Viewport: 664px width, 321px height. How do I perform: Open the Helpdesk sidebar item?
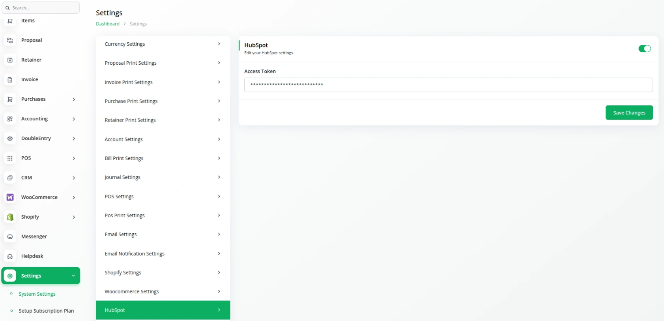pos(41,256)
